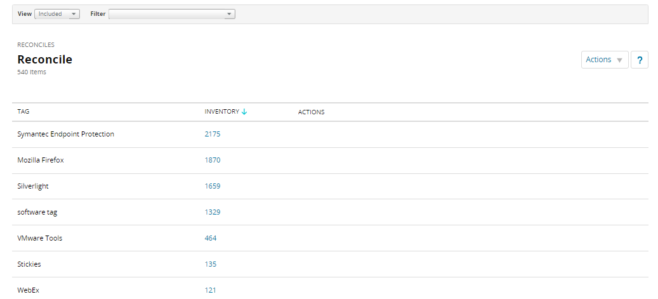Open the View dropdown set to Included
This screenshot has height=299, width=658.
57,14
